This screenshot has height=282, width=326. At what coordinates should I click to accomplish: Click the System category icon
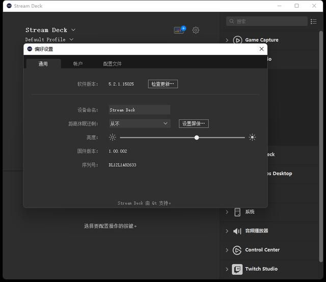(237, 212)
